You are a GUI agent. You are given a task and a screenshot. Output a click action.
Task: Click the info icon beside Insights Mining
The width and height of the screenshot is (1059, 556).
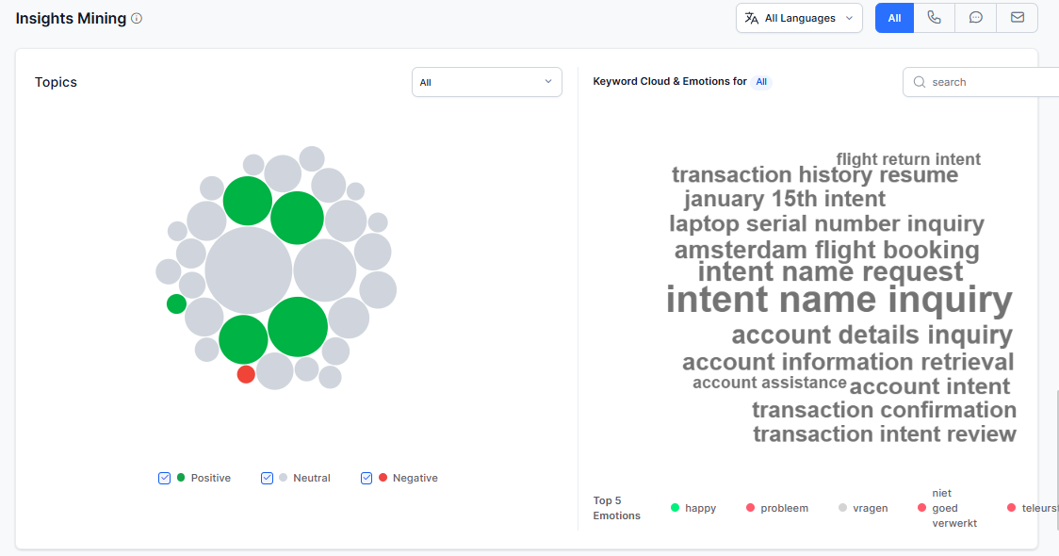coord(137,18)
